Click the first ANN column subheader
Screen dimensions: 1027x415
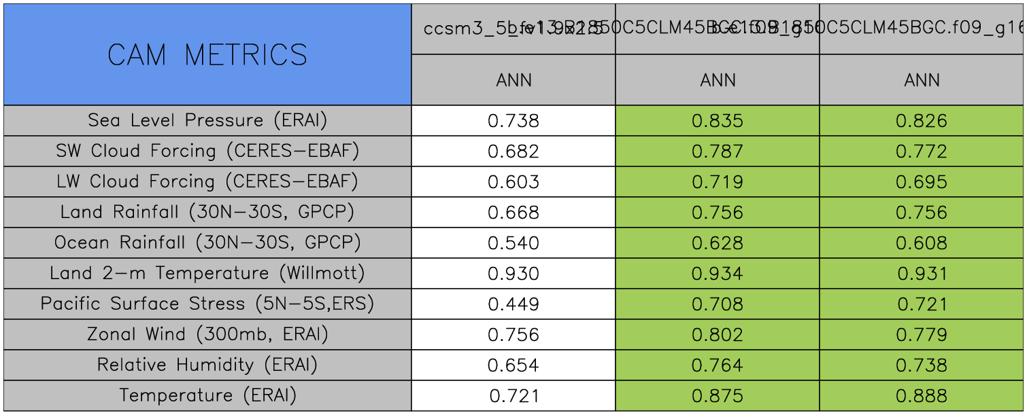pos(513,81)
